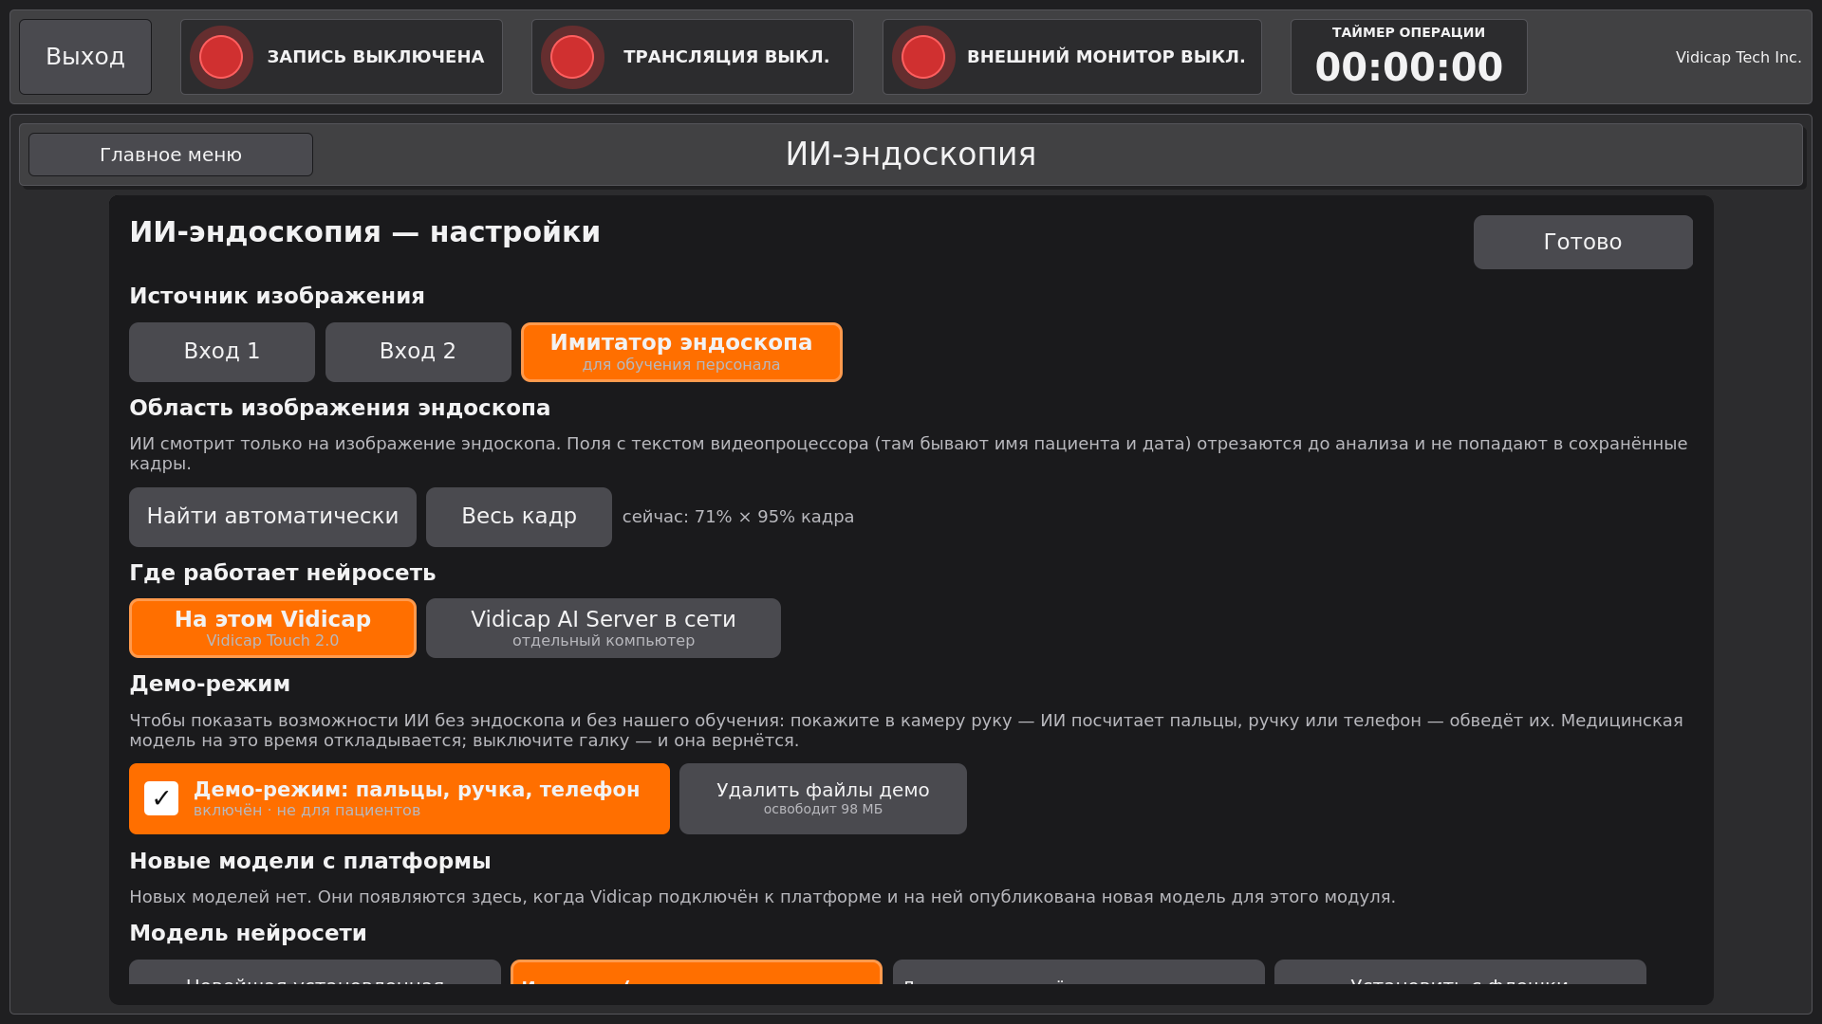
Task: Click Удалить файлы демо button
Action: pos(823,798)
